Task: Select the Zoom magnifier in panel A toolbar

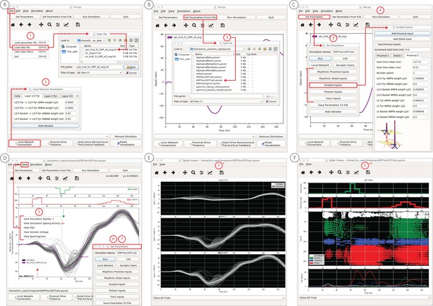Action: (49, 25)
